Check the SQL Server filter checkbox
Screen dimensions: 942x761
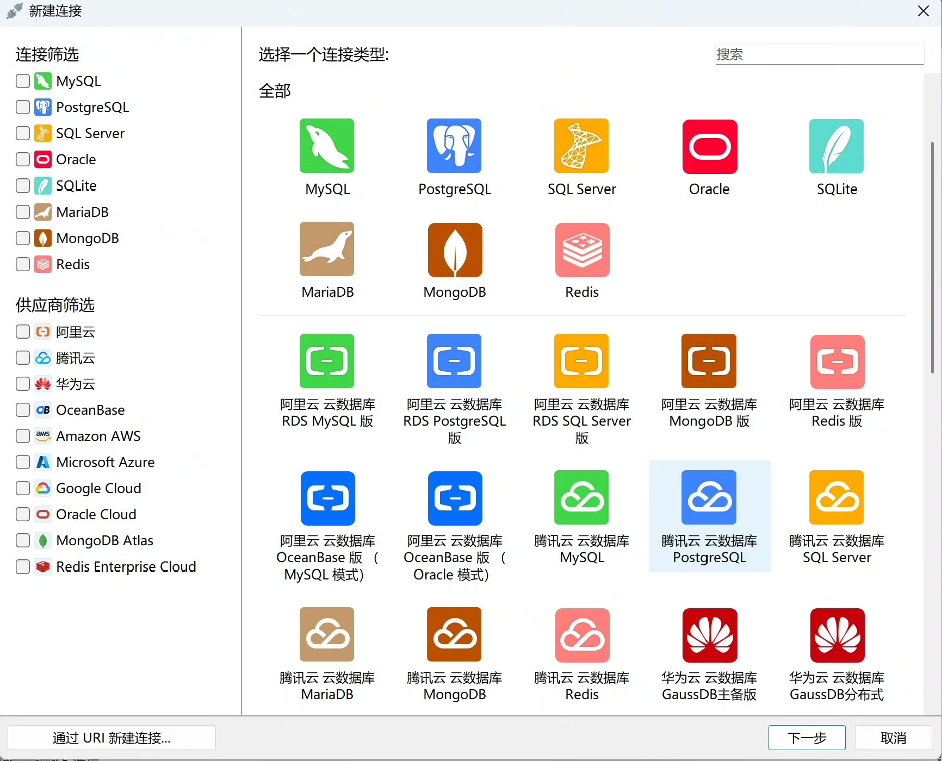tap(23, 133)
